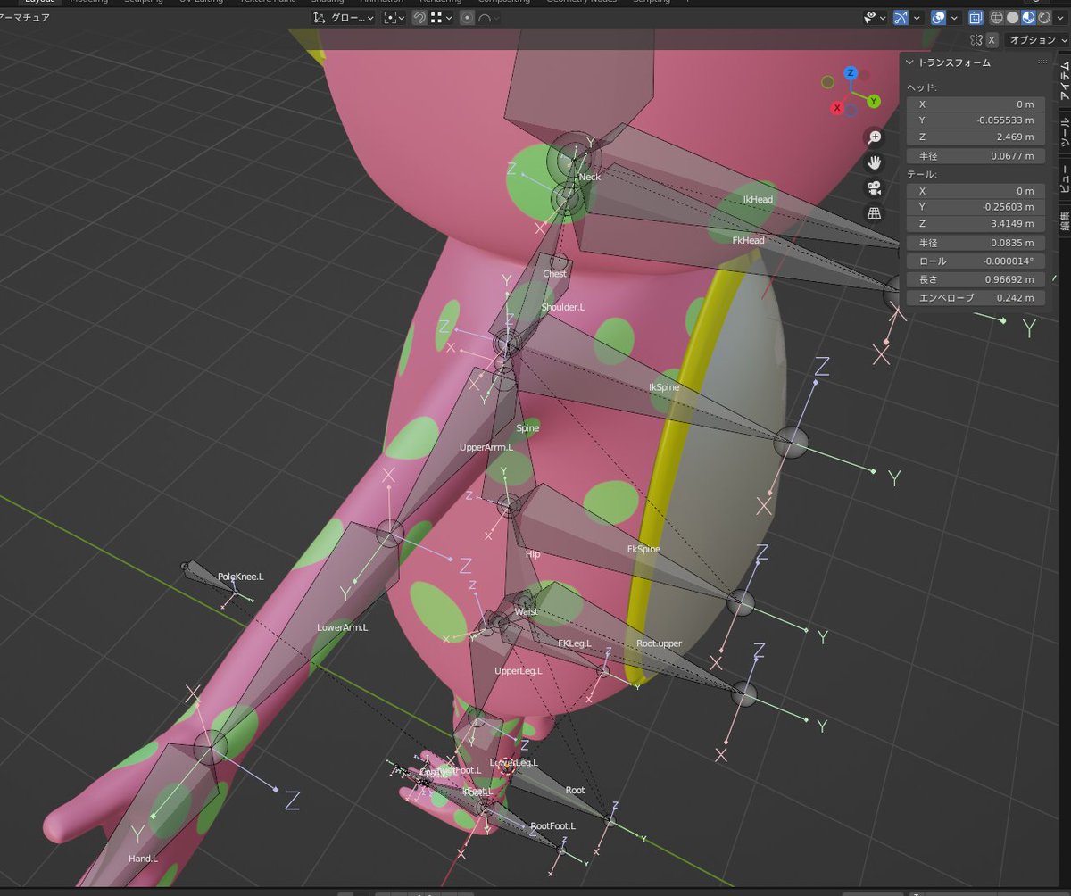Click the LowerArm.L bone label
1071x896 pixels.
342,628
